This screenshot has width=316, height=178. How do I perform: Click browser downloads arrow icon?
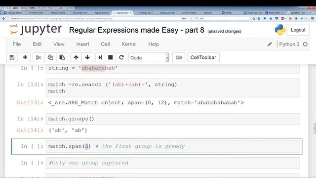tap(265, 18)
